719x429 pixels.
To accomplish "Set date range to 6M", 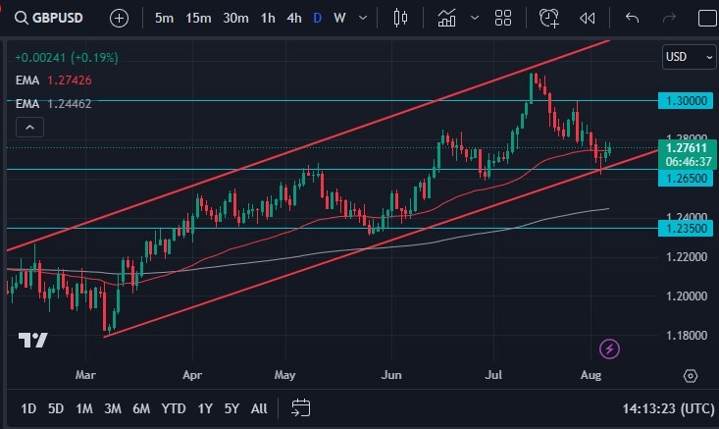I will (141, 407).
